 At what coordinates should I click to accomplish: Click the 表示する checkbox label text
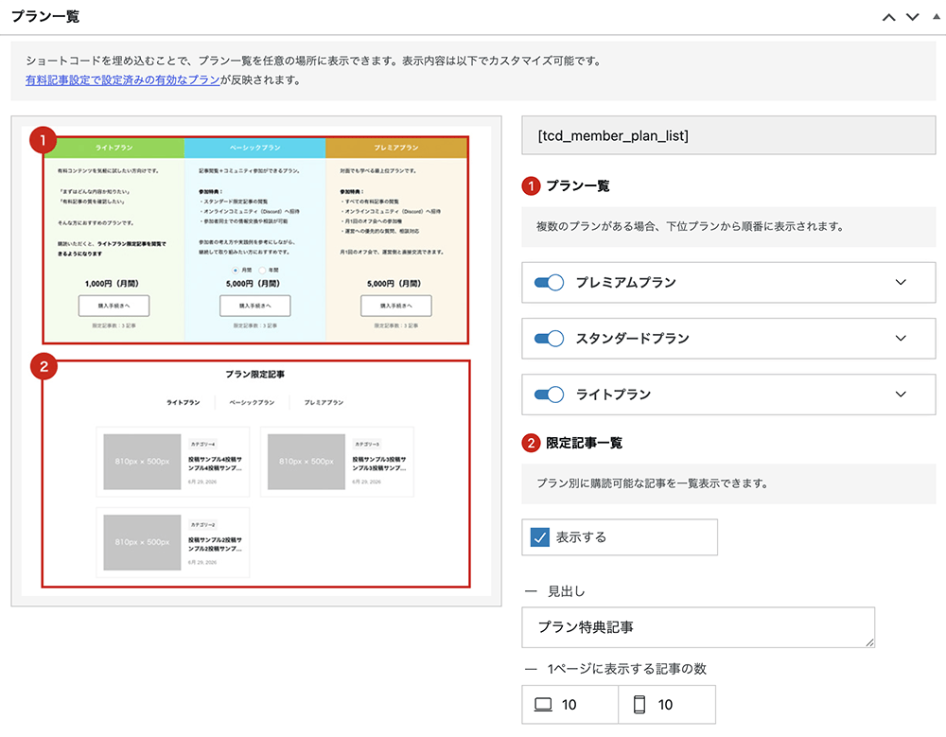click(581, 537)
